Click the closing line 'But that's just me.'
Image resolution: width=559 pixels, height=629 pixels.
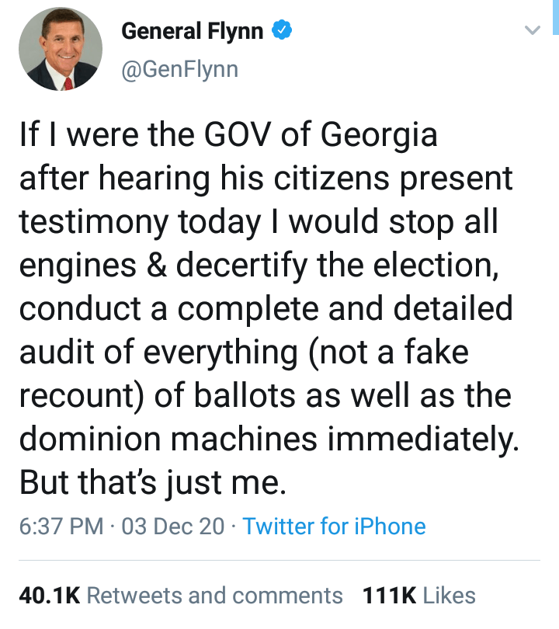tap(154, 483)
